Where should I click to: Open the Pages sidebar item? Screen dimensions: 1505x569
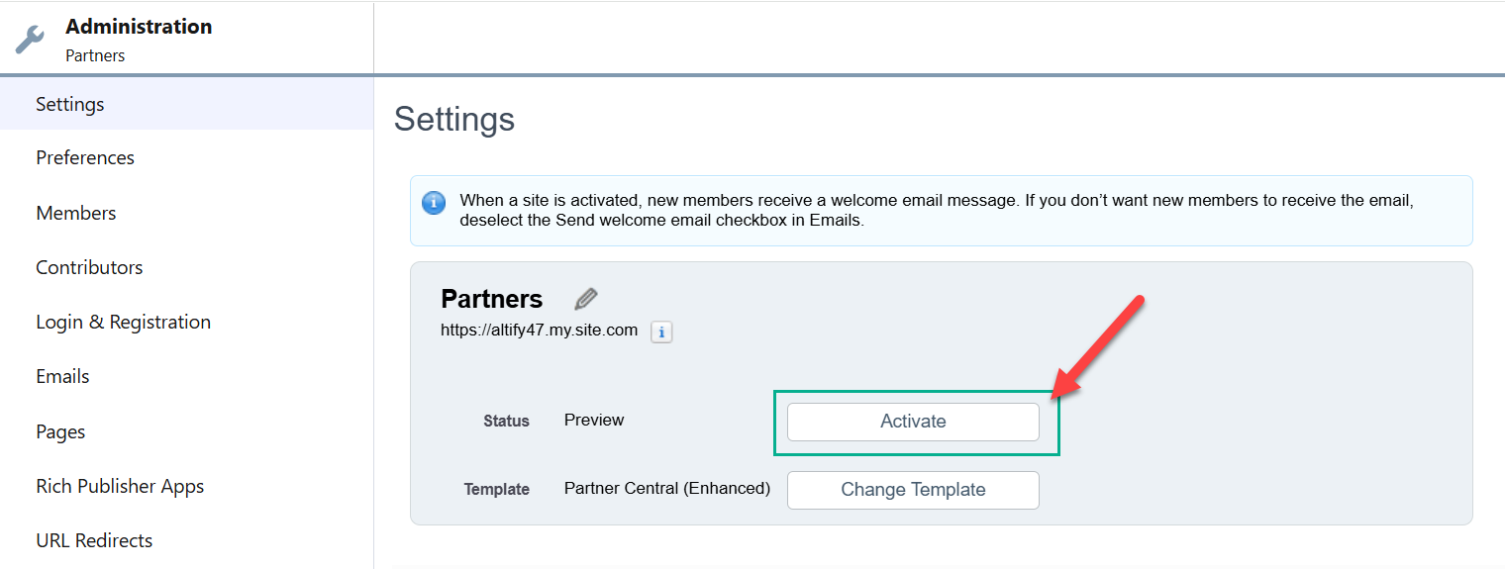click(60, 431)
